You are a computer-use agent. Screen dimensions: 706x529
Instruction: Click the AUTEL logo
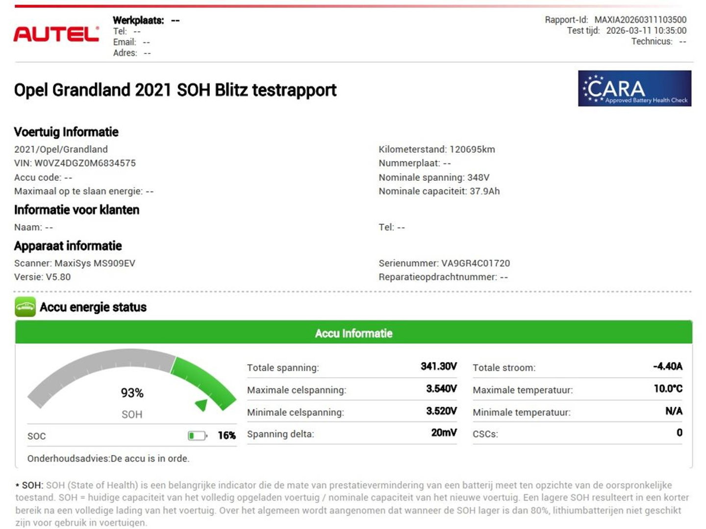(55, 32)
